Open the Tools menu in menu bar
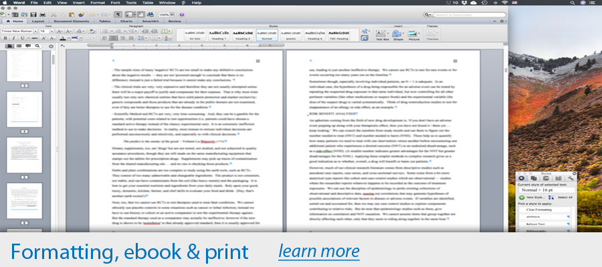The height and width of the screenshot is (267, 602). coord(130,3)
